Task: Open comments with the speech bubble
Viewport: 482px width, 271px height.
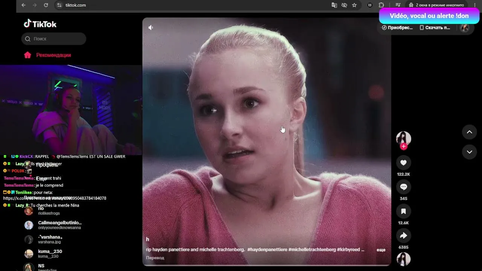Action: (403, 187)
